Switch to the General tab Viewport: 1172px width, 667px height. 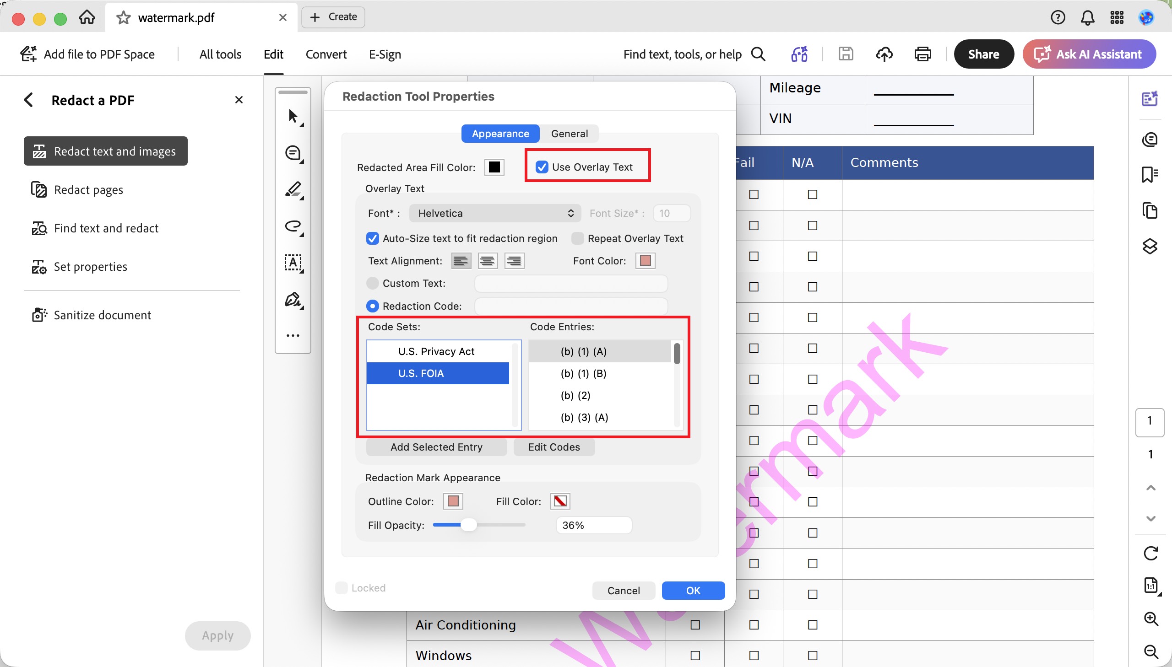pyautogui.click(x=569, y=134)
